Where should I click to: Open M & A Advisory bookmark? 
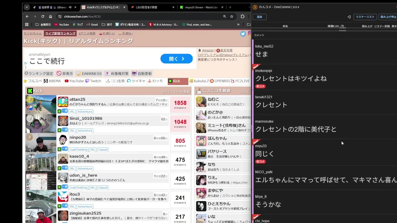click(x=163, y=24)
